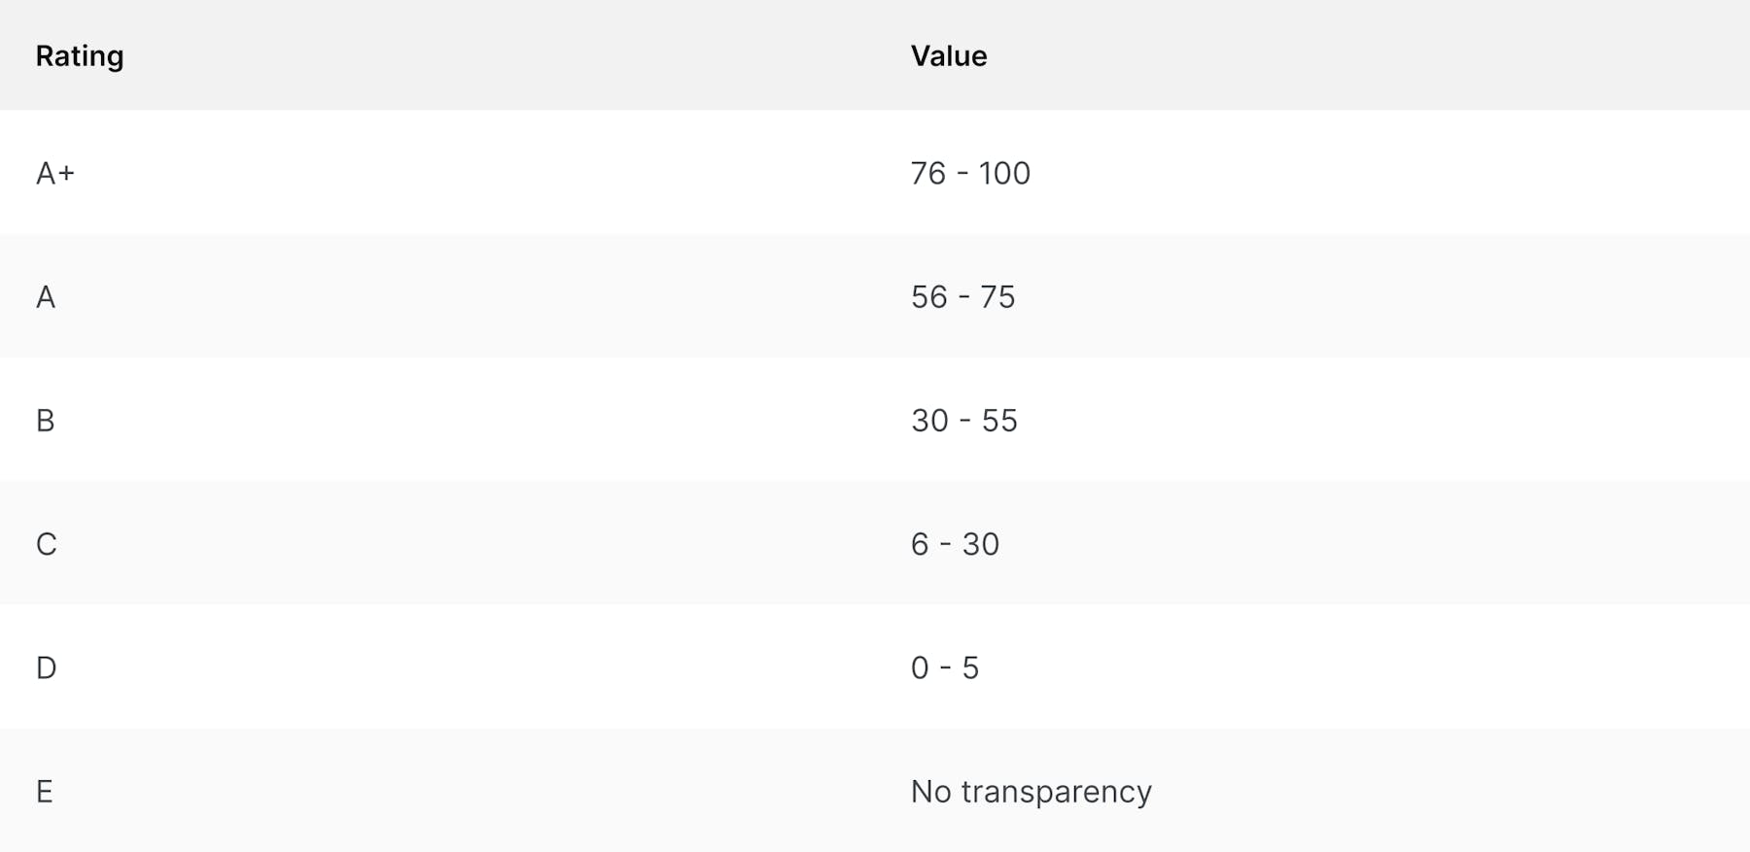Select the A+ rating cell
The width and height of the screenshot is (1750, 852).
pyautogui.click(x=55, y=173)
